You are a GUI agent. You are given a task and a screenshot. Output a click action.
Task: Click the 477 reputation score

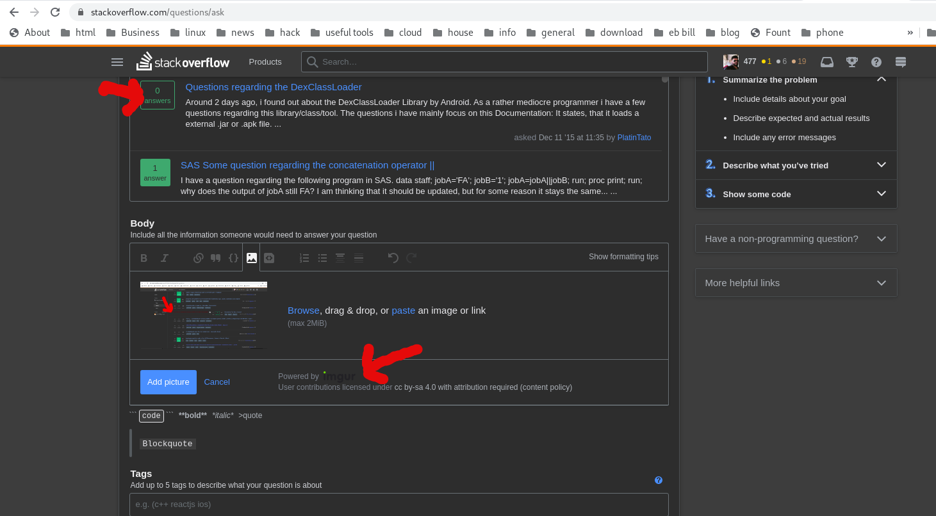pyautogui.click(x=750, y=62)
